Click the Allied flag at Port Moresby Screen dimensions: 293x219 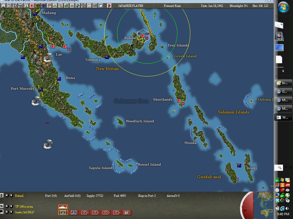(x=41, y=90)
